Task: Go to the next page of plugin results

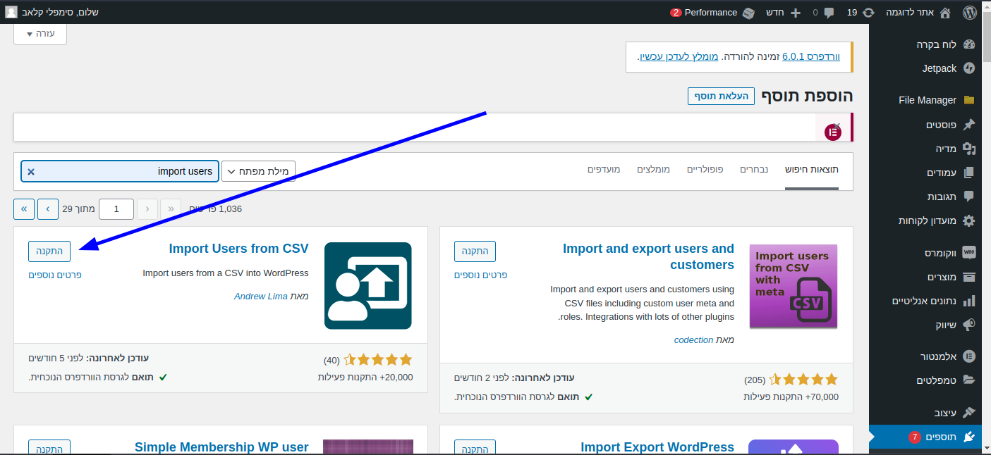Action: click(48, 208)
